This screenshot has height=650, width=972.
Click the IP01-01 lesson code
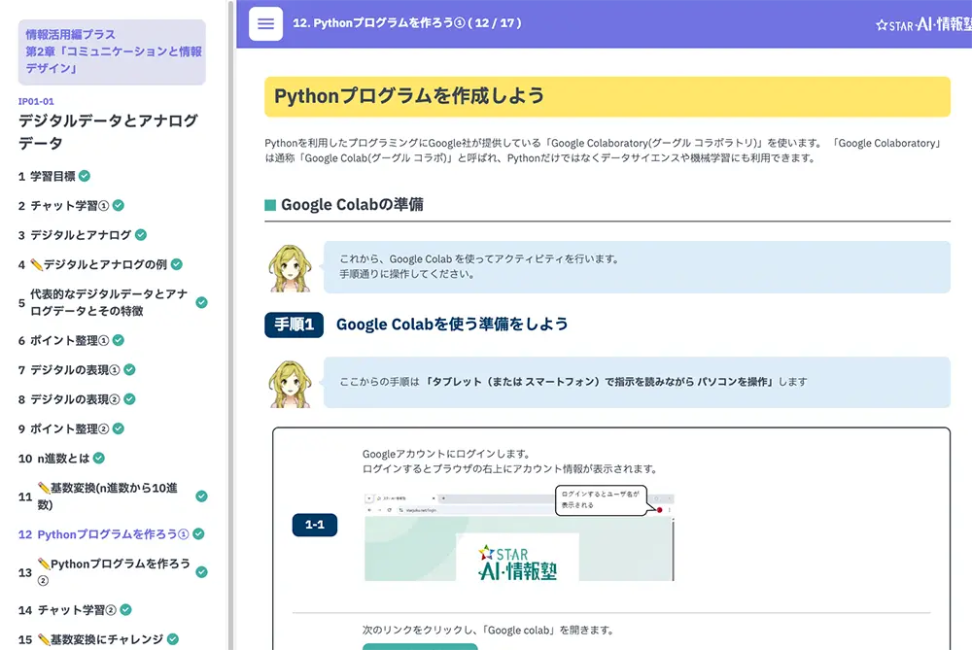click(36, 101)
